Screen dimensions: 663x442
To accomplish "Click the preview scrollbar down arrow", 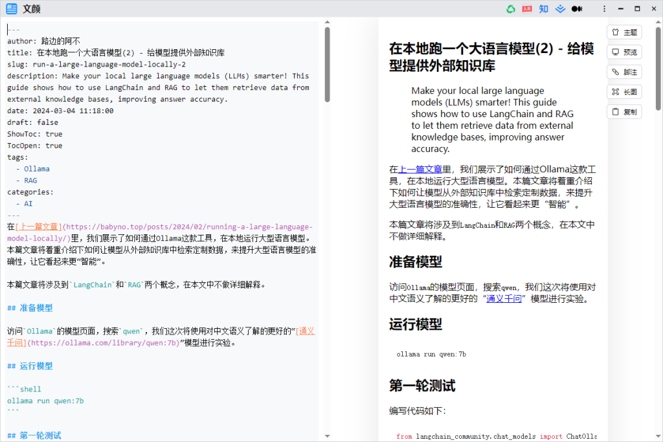I will (658, 436).
